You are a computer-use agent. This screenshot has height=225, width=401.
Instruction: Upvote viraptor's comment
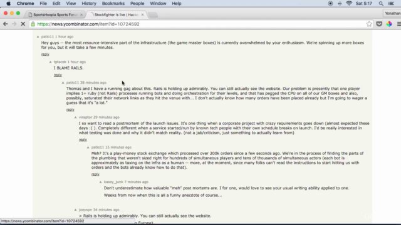coord(75,117)
